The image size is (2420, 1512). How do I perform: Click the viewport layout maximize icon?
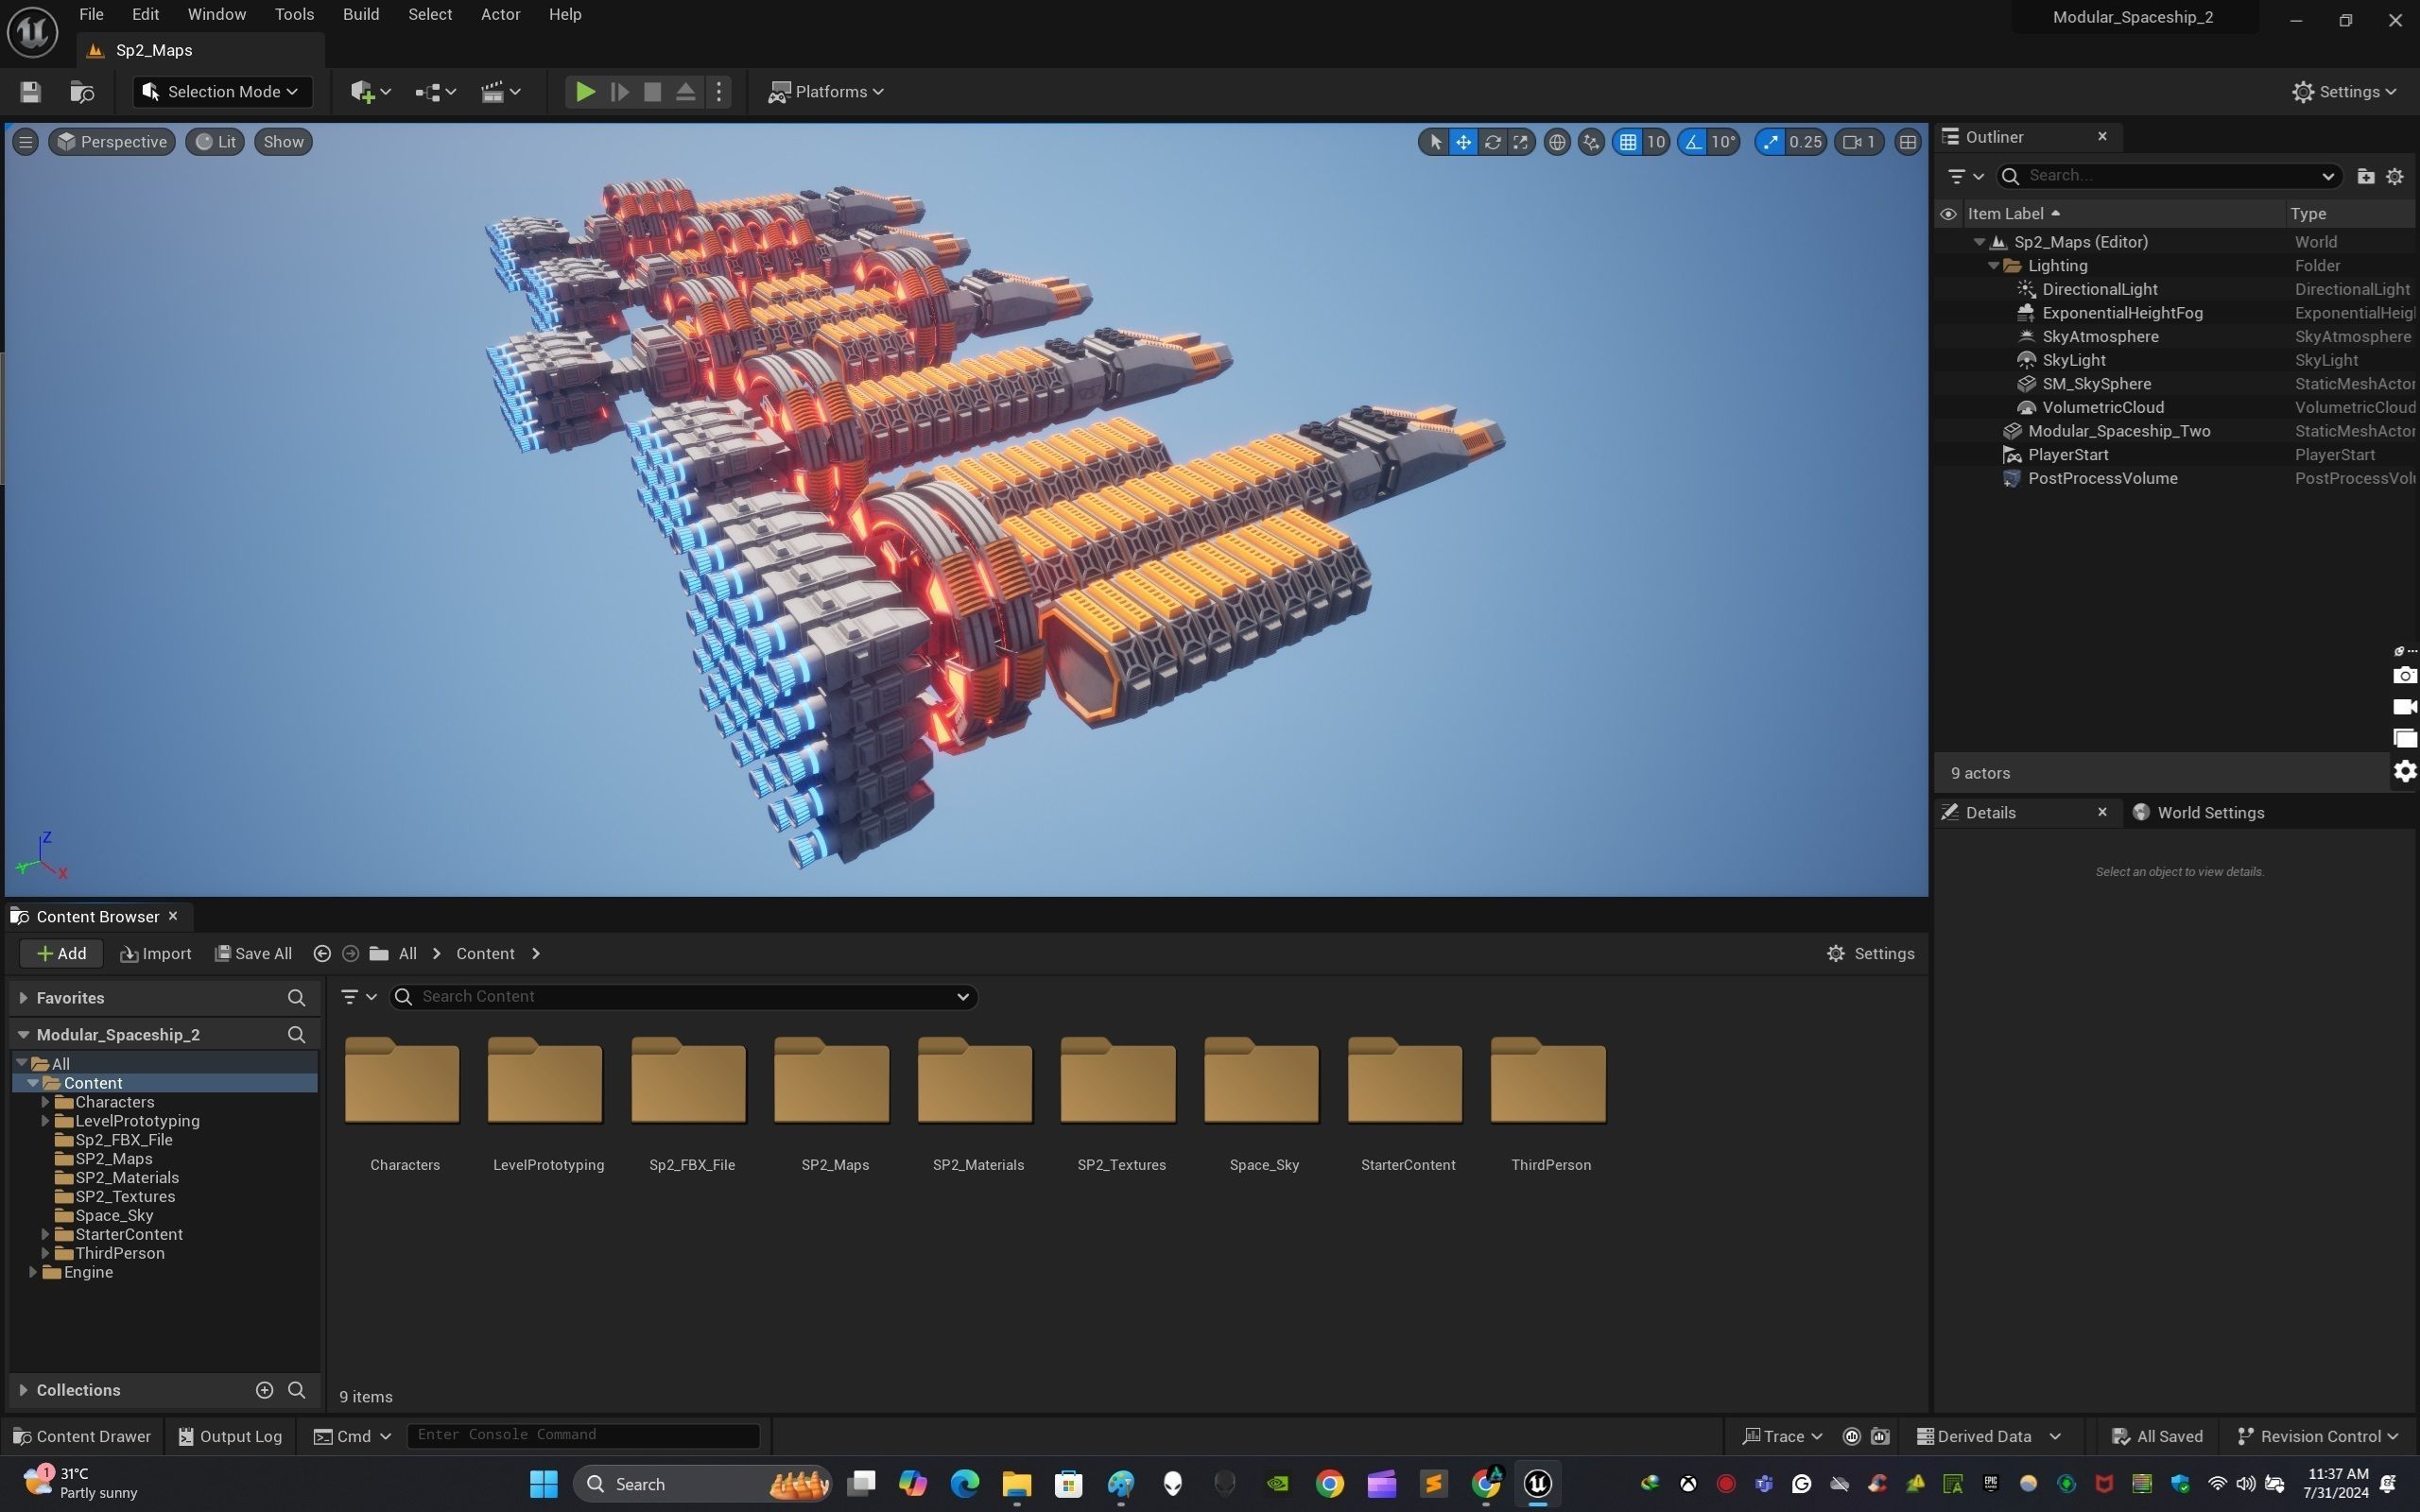click(x=1908, y=142)
